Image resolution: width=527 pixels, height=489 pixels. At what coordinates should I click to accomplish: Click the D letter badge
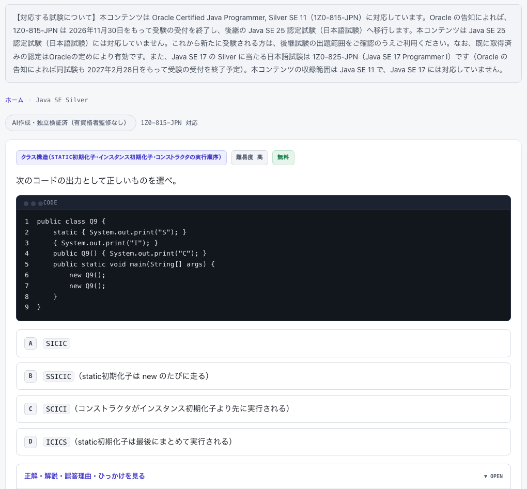point(30,441)
